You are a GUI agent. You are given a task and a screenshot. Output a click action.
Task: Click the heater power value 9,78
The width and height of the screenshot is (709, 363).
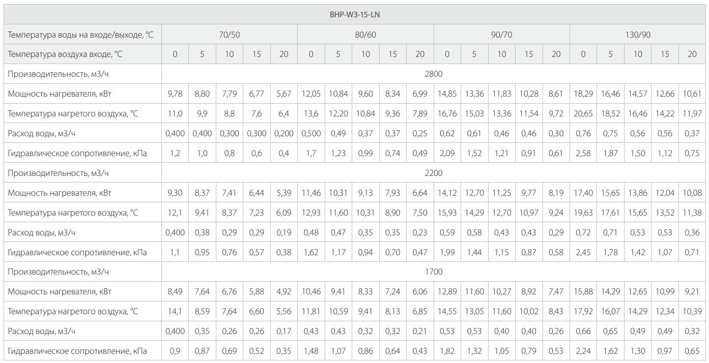pyautogui.click(x=175, y=94)
